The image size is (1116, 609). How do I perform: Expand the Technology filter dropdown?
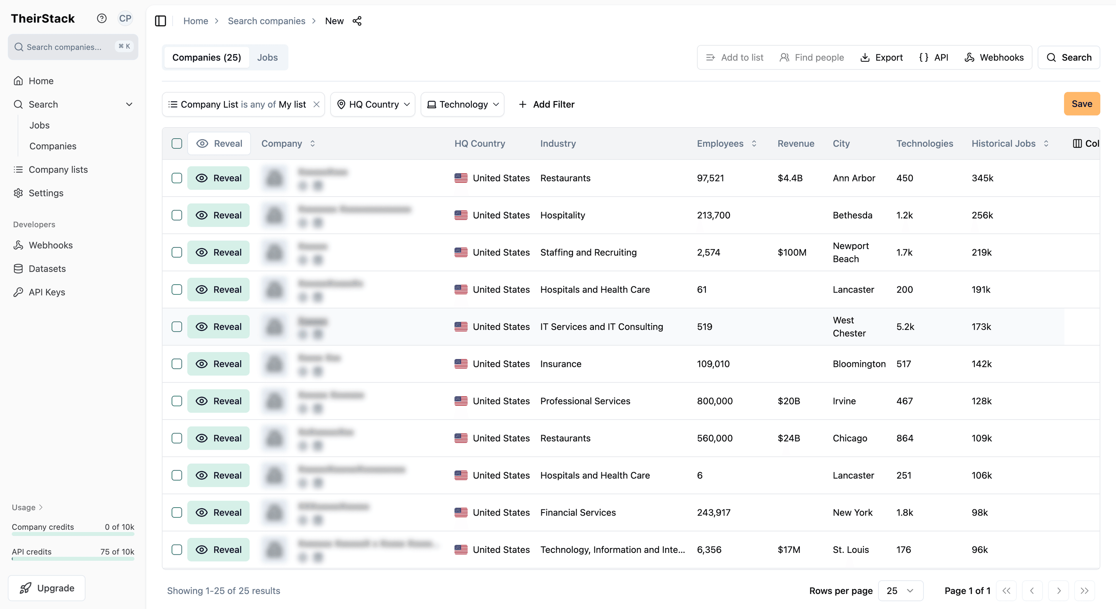[x=463, y=104]
